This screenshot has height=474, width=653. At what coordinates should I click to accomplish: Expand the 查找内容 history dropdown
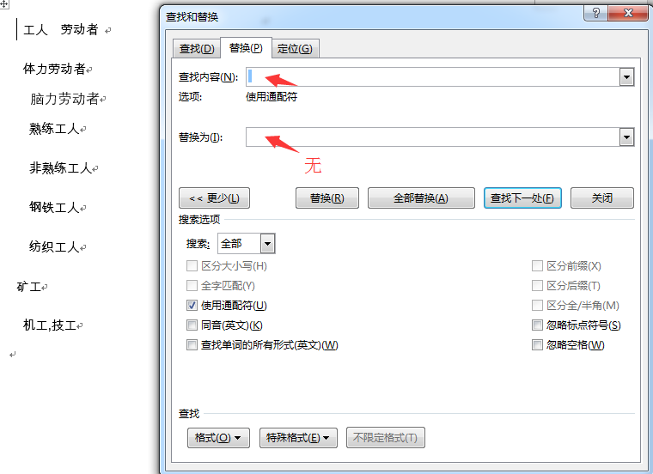(626, 77)
